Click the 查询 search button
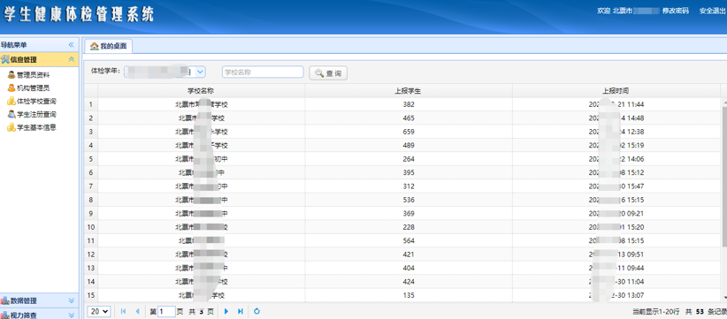This screenshot has width=727, height=319. [x=328, y=73]
